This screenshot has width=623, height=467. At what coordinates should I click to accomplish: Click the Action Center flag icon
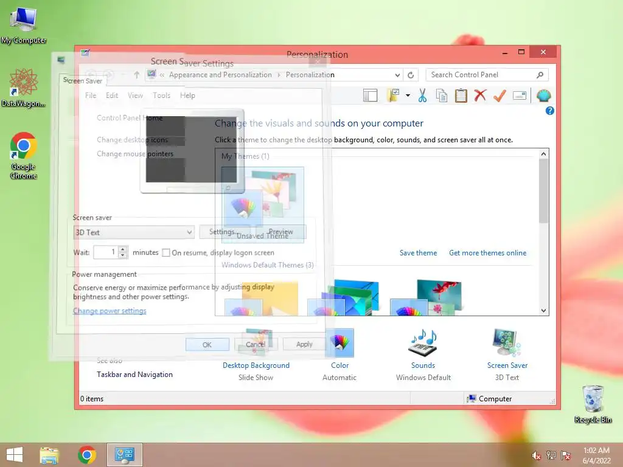pos(565,455)
